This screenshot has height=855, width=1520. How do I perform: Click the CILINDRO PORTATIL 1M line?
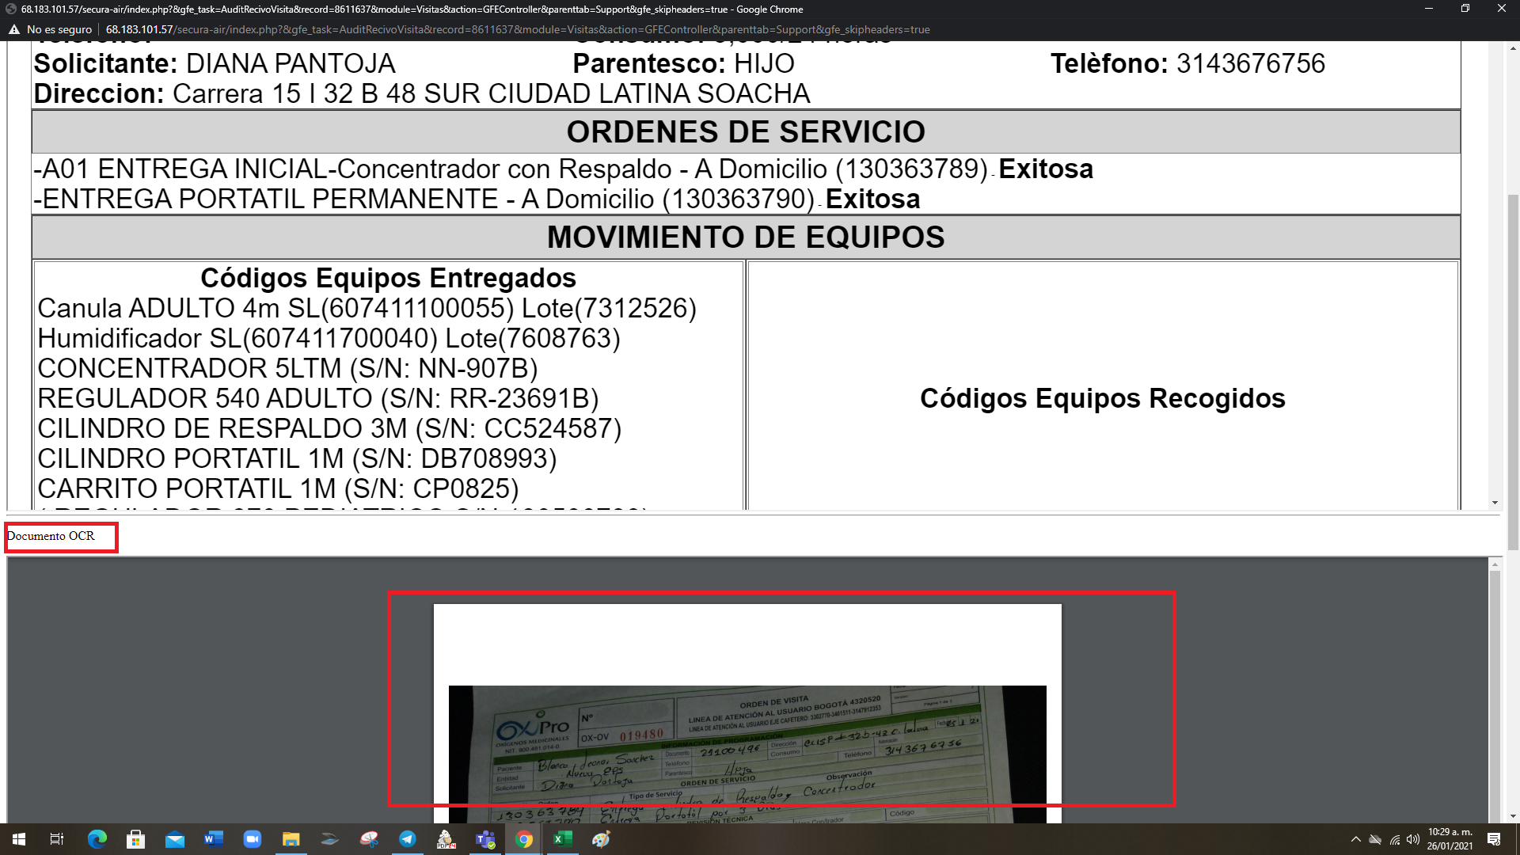pos(297,458)
